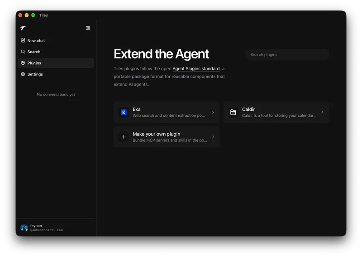This screenshot has width=362, height=257.
Task: Select the Plugins sidebar item
Action: coord(56,63)
